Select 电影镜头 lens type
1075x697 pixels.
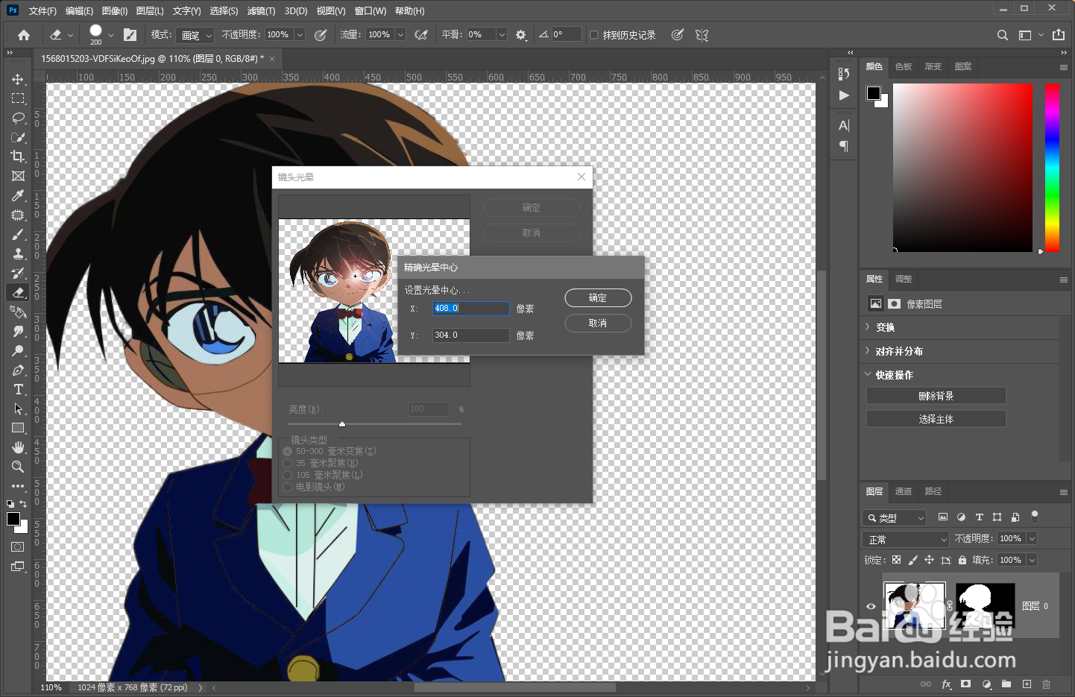(288, 488)
